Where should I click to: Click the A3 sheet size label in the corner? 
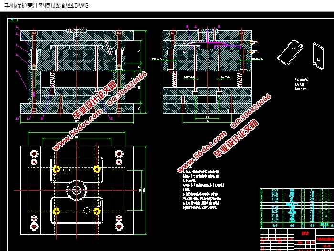pos(12,20)
